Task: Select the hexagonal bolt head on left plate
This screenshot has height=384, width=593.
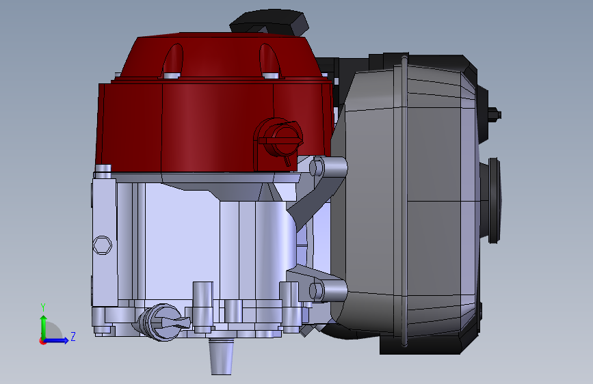Action: pos(102,245)
